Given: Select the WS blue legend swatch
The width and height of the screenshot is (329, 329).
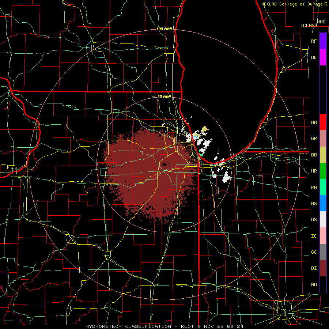Looking at the screenshot, I should pyautogui.click(x=323, y=203).
